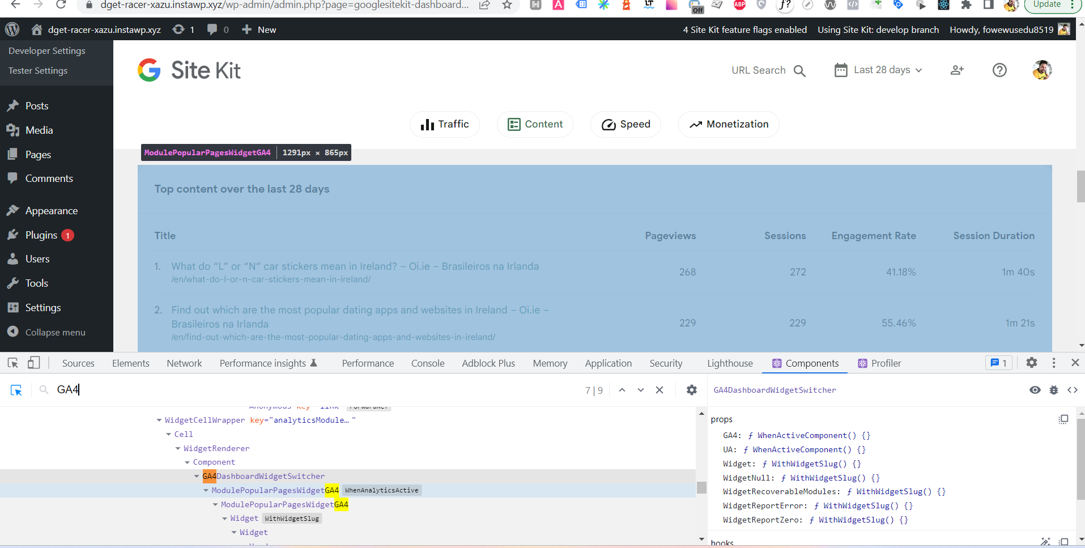Click the bug icon to log component data
1085x548 pixels.
1054,390
